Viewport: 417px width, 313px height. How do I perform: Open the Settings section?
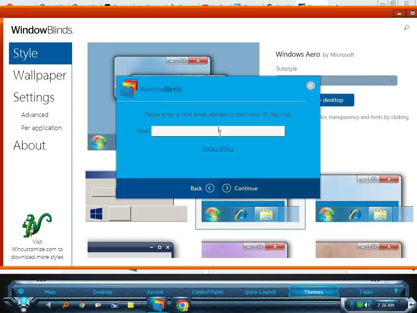(x=34, y=97)
